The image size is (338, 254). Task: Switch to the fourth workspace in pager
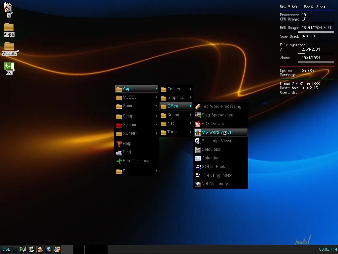click(x=102, y=249)
